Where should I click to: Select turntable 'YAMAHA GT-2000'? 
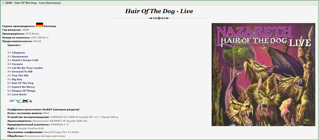(62, 117)
